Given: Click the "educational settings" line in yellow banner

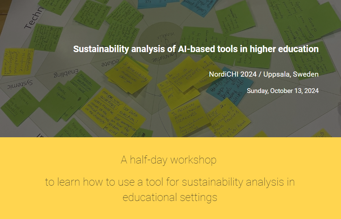Looking at the screenshot, I should point(170,197).
